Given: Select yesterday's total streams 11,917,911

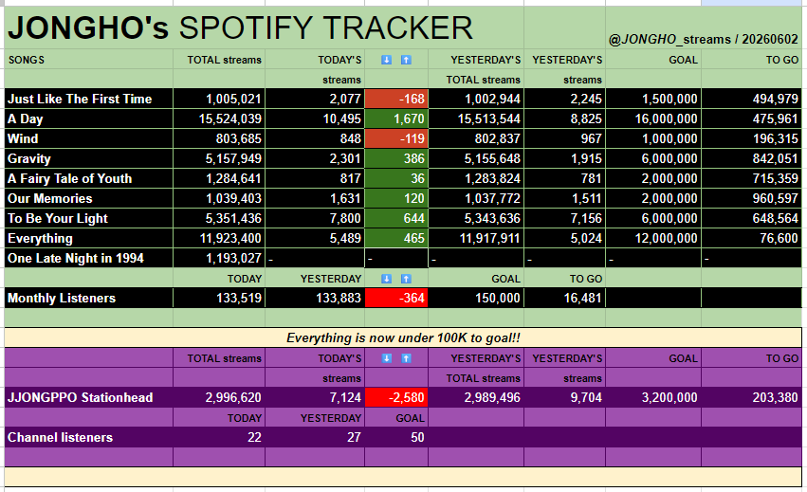Looking at the screenshot, I should coord(476,238).
